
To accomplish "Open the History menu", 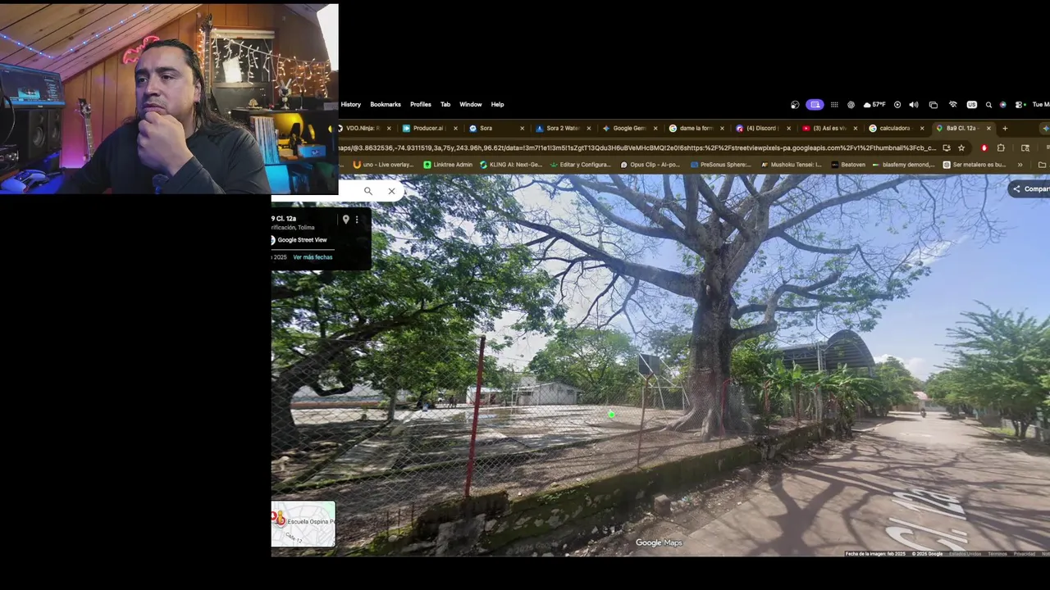I will 351,105.
